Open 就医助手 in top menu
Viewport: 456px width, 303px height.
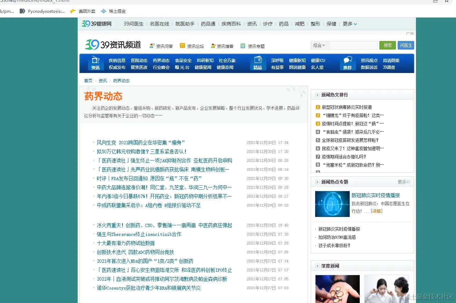click(x=185, y=24)
